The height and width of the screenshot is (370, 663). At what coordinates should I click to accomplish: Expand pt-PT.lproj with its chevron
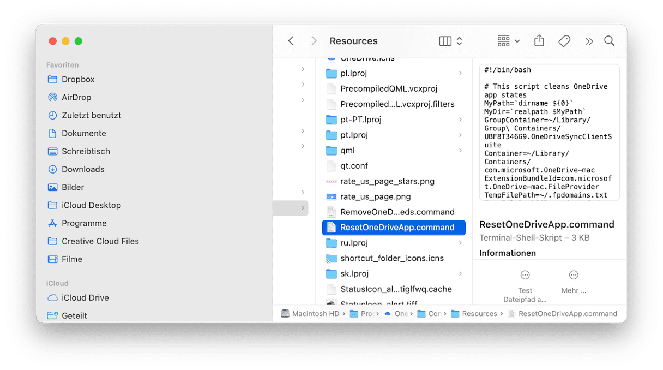tap(460, 120)
